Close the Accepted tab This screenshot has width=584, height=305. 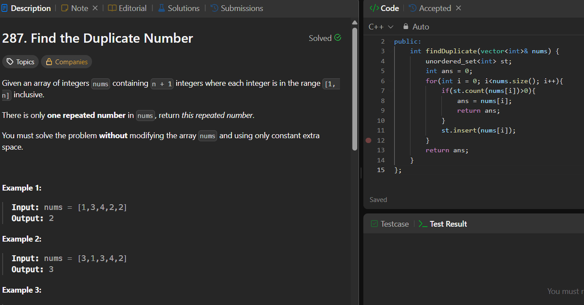458,8
